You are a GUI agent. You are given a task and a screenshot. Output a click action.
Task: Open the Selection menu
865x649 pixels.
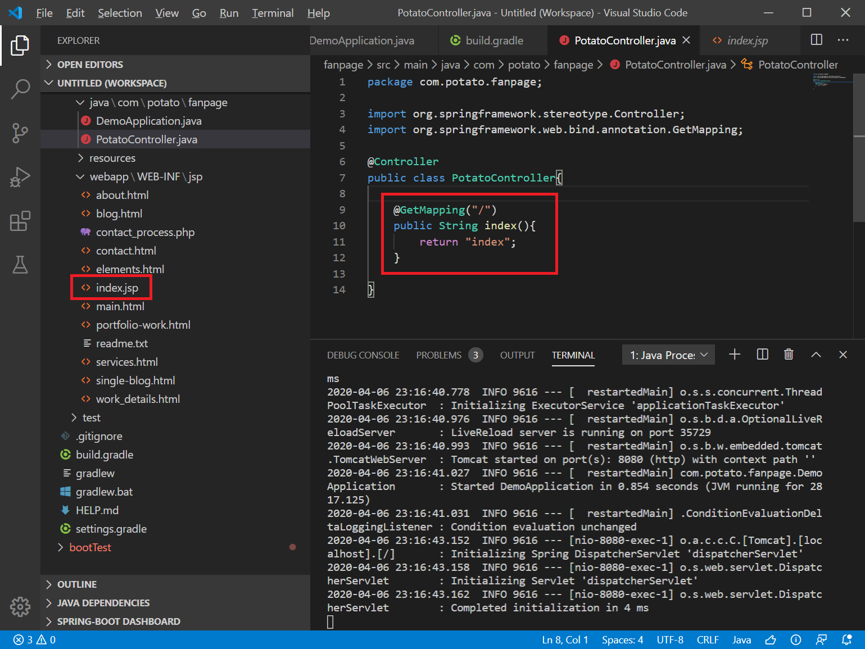(x=120, y=13)
